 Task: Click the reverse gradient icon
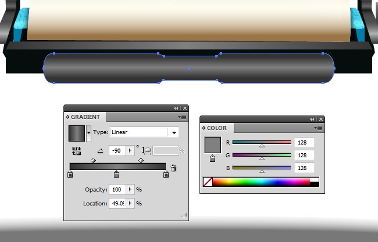click(76, 151)
